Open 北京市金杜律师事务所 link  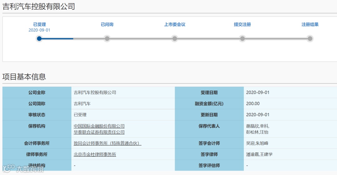(x=95, y=155)
